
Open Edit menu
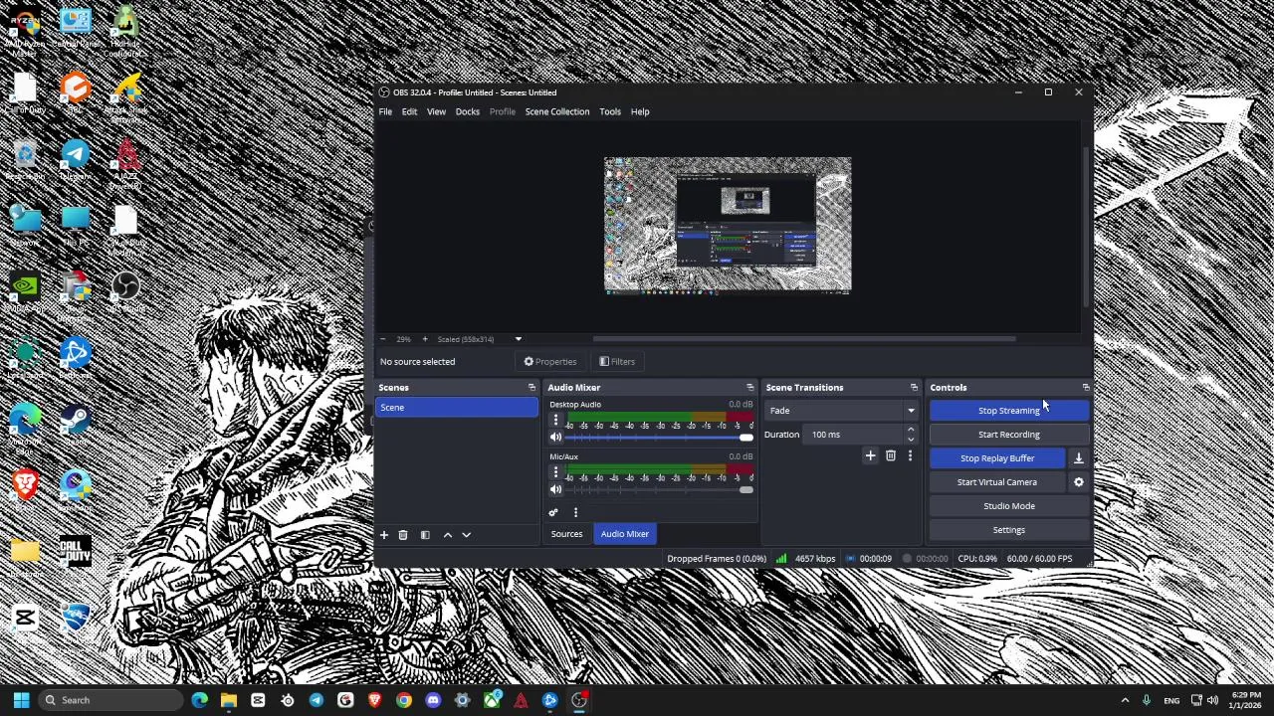click(409, 111)
